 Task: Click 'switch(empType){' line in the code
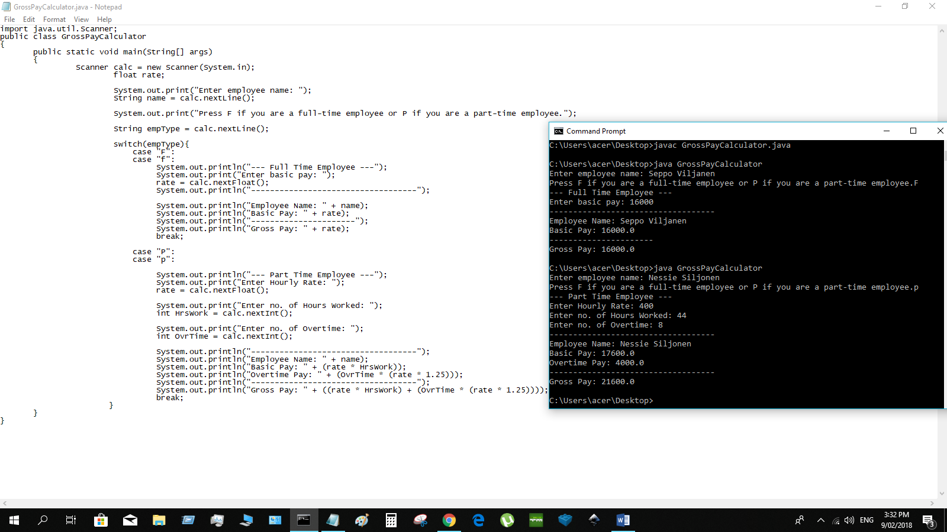point(152,144)
